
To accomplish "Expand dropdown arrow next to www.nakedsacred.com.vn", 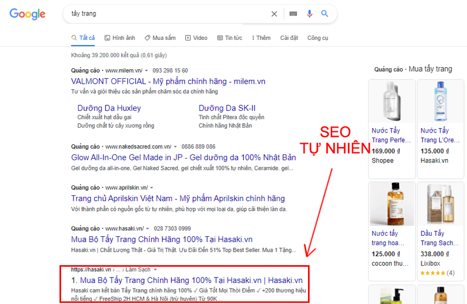I will [x=176, y=147].
